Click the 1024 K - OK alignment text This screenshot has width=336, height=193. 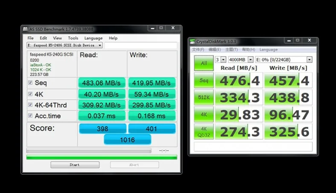click(x=41, y=70)
